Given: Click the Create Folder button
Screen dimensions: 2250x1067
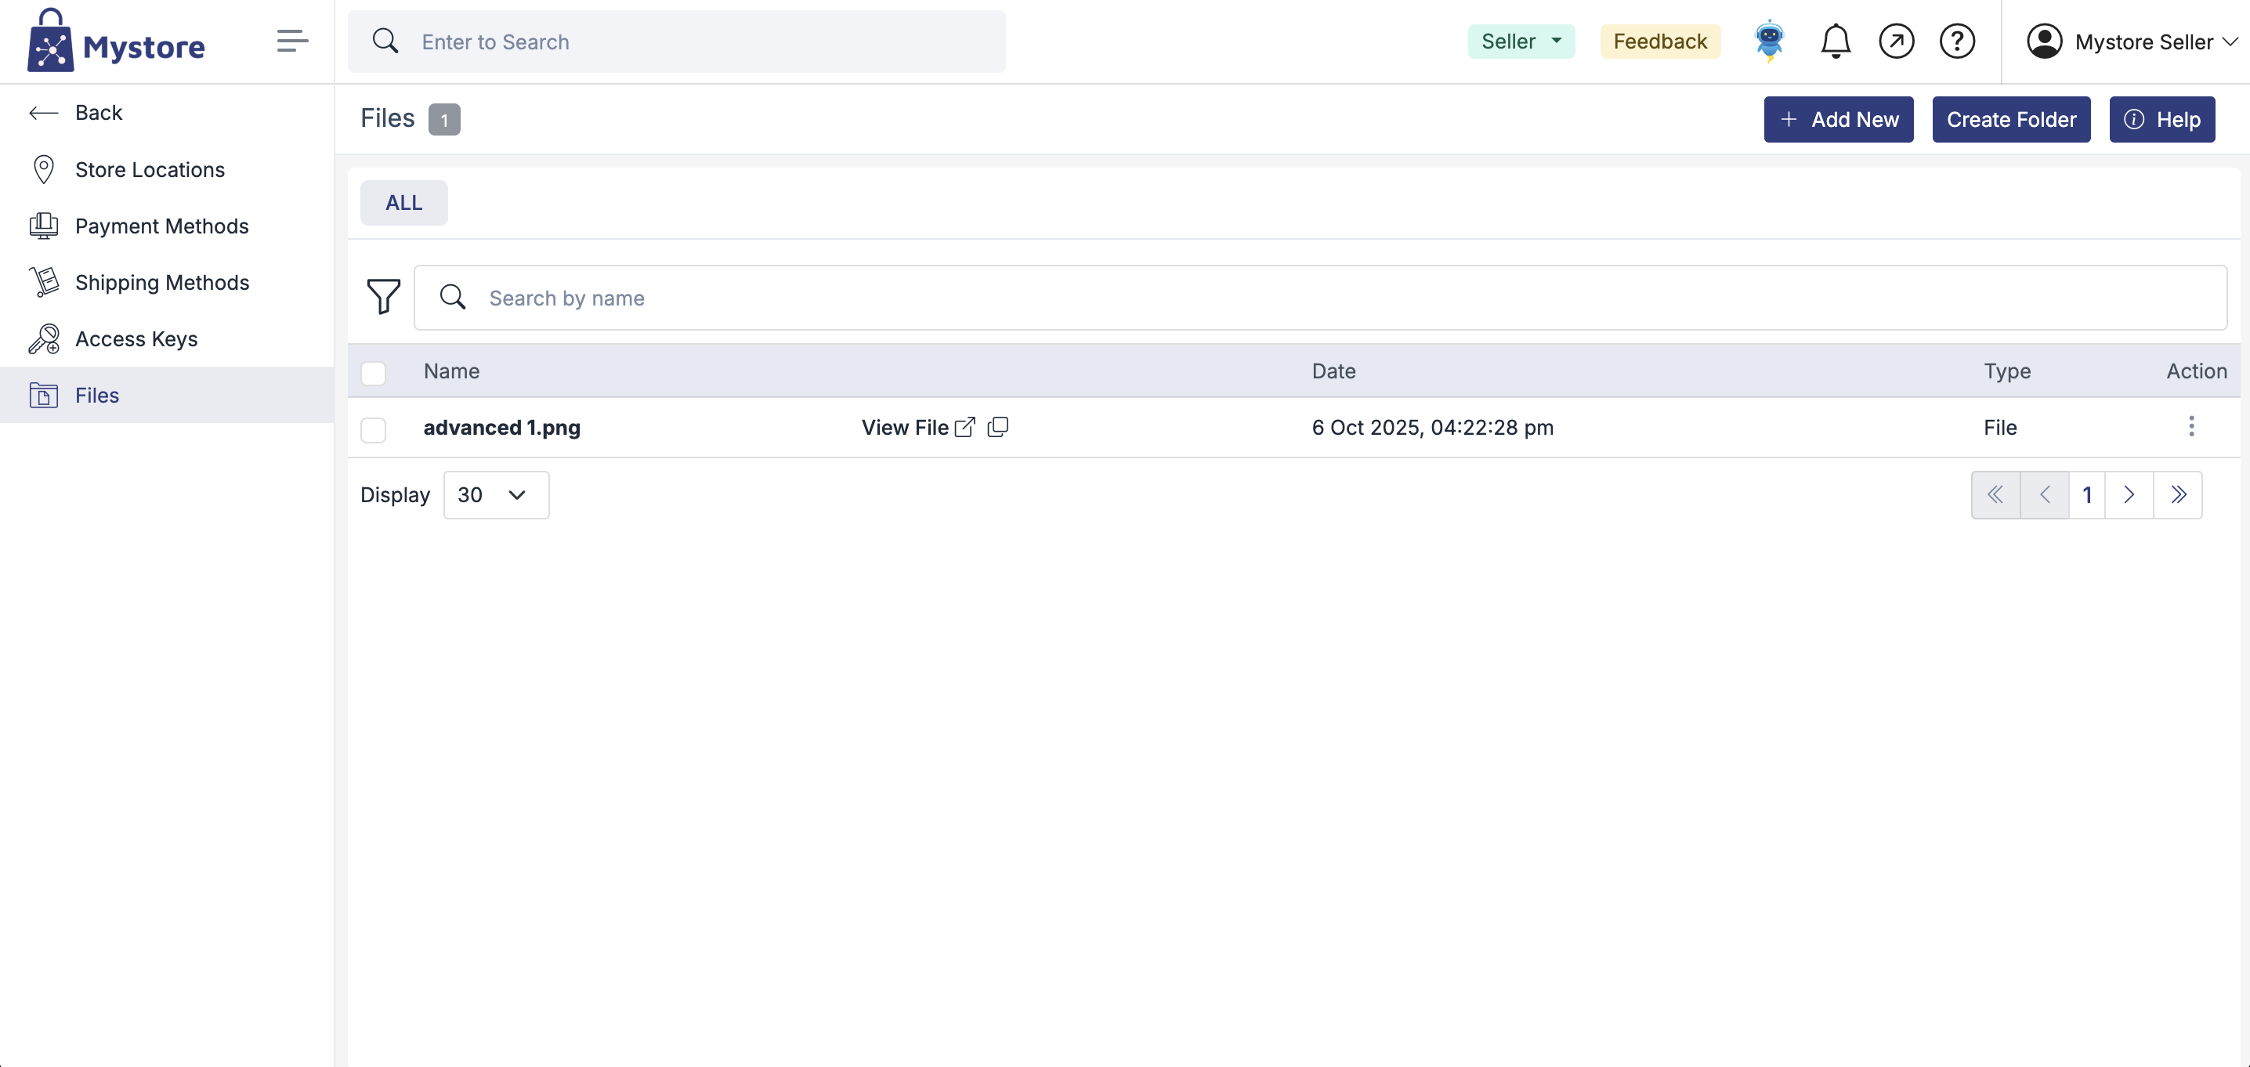Looking at the screenshot, I should click(2011, 120).
